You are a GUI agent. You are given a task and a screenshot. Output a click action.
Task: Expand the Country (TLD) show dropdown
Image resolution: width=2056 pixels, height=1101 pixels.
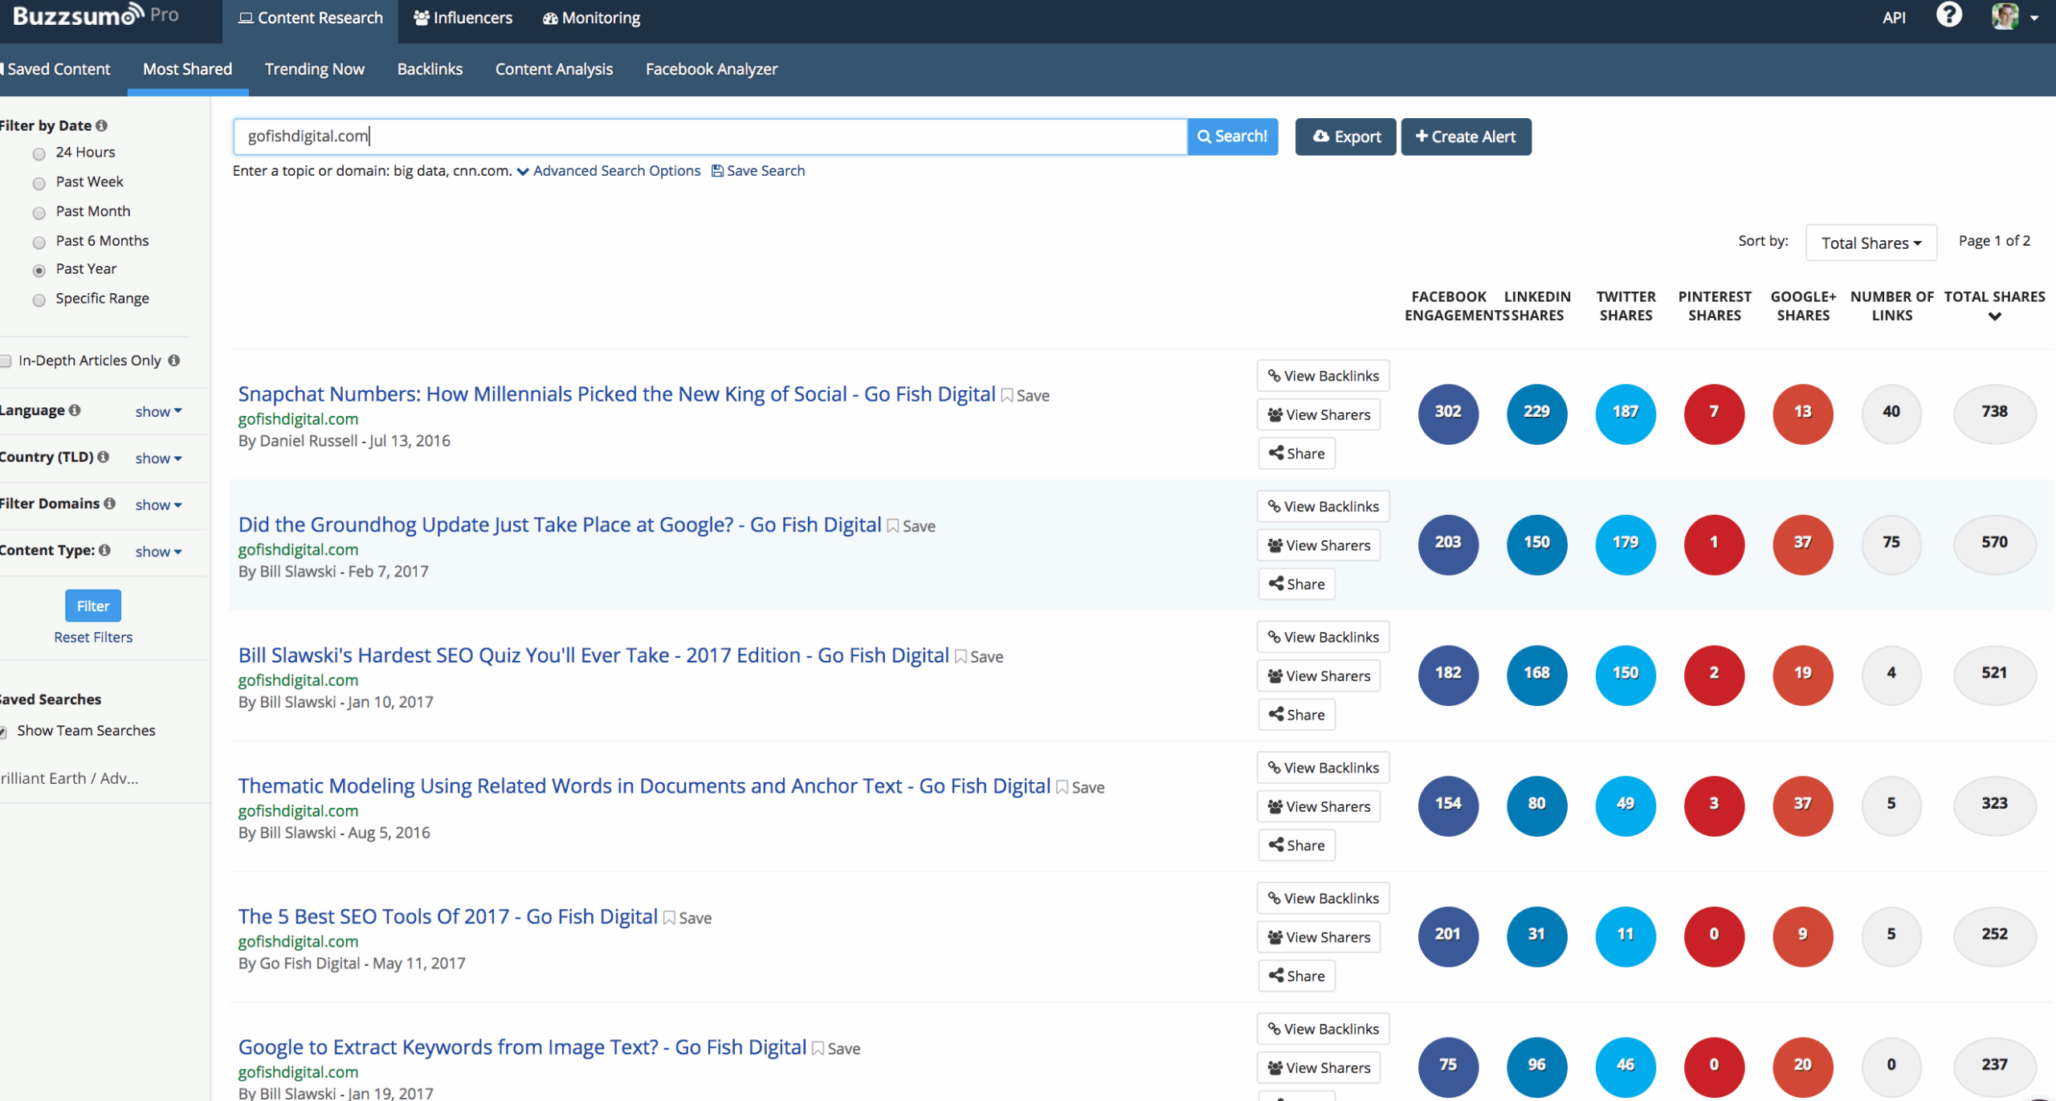pyautogui.click(x=158, y=458)
